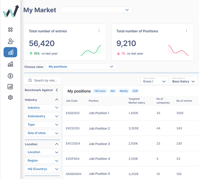The width and height of the screenshot is (199, 179).
Task: Open the Subindustry filter dropdown
Action: coord(42,116)
